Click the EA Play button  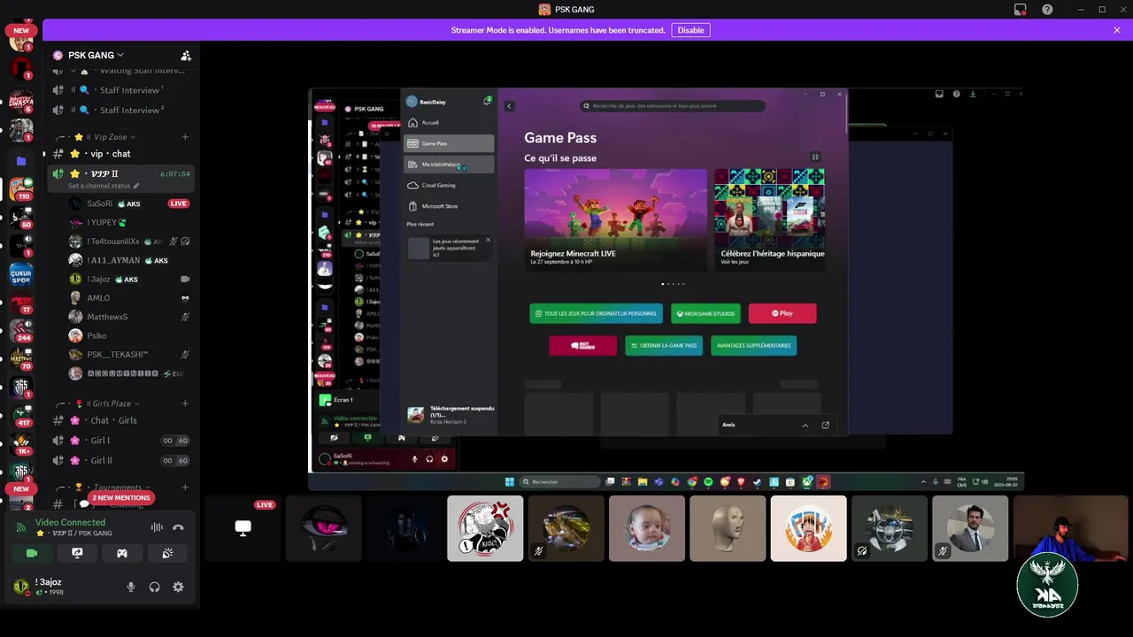782,313
